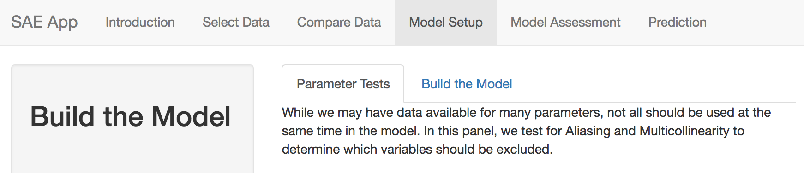Click the large Build the Model sidebar heading
804x173 pixels.
(x=130, y=116)
